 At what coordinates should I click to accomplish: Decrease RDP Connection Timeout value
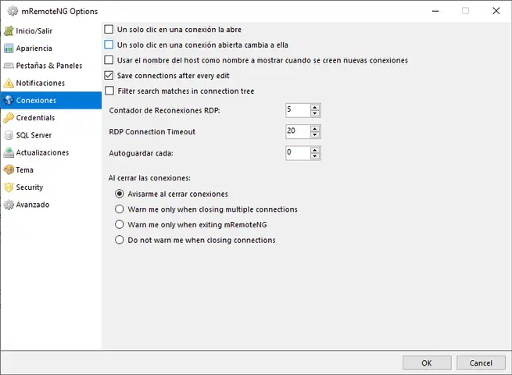[x=315, y=135]
